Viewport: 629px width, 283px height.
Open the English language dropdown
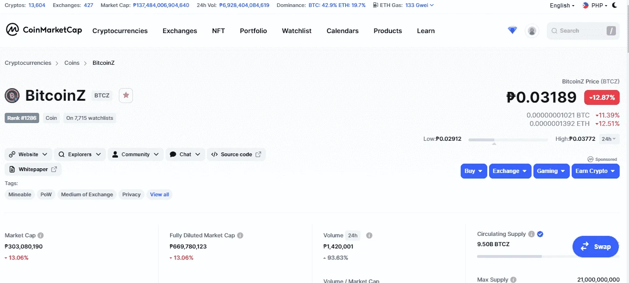(x=562, y=6)
